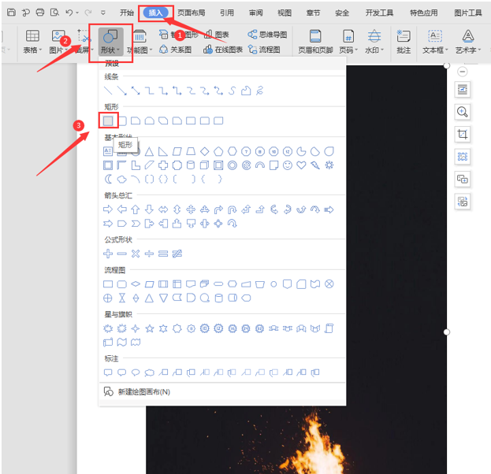This screenshot has width=491, height=474.
Task: Click the 图表 chart button
Action: point(217,35)
